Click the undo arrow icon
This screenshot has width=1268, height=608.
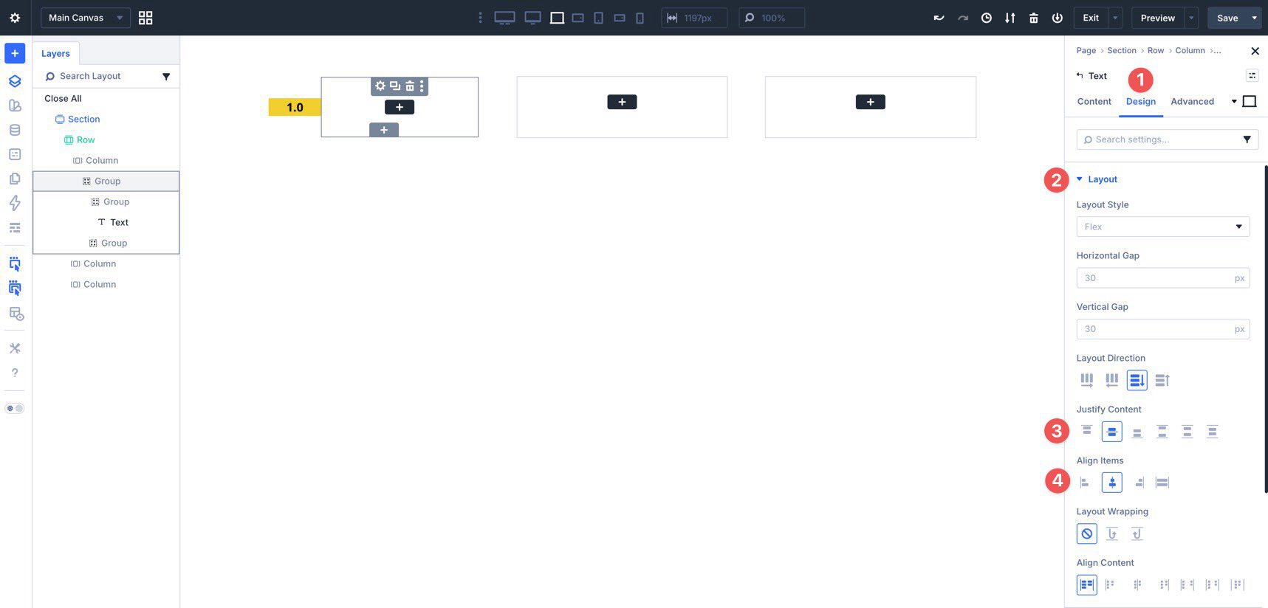coord(939,18)
